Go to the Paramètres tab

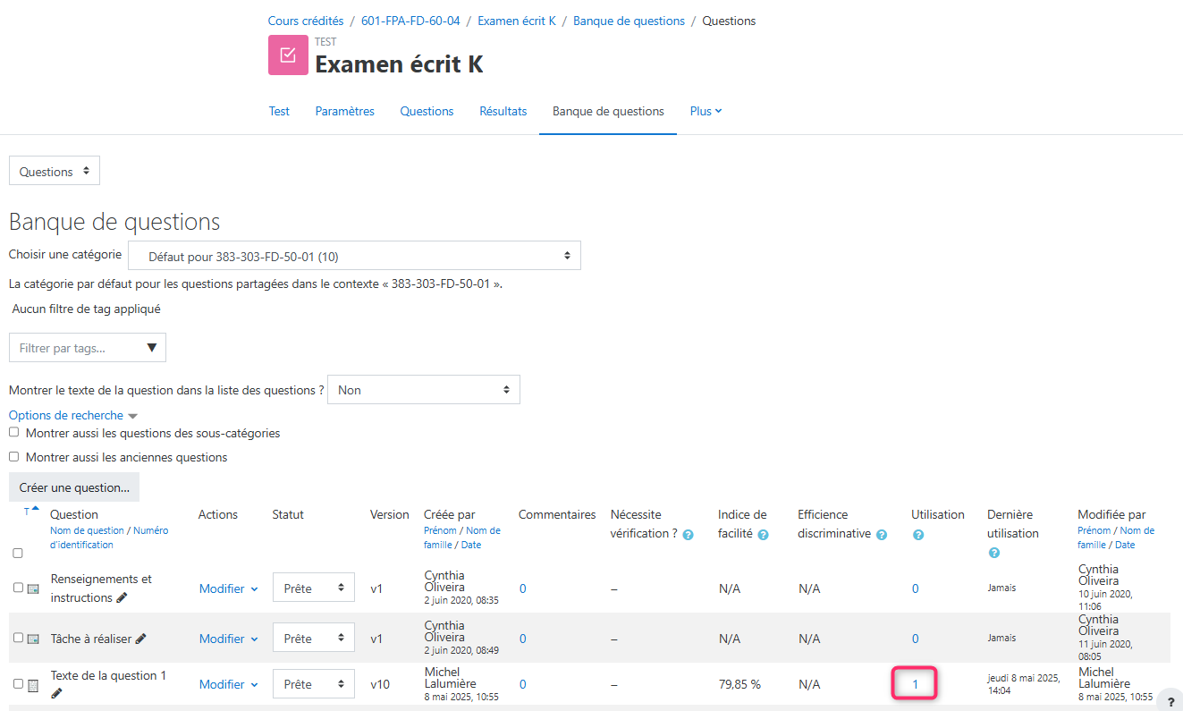344,111
